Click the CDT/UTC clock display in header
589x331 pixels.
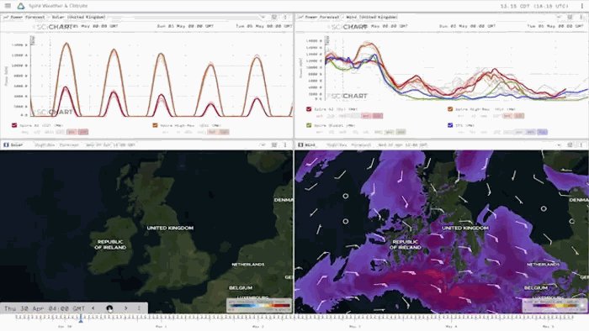[x=534, y=6]
